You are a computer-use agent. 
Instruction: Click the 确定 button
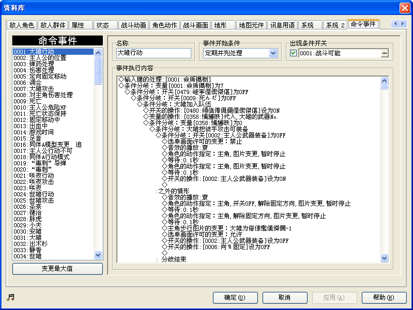[x=235, y=298]
